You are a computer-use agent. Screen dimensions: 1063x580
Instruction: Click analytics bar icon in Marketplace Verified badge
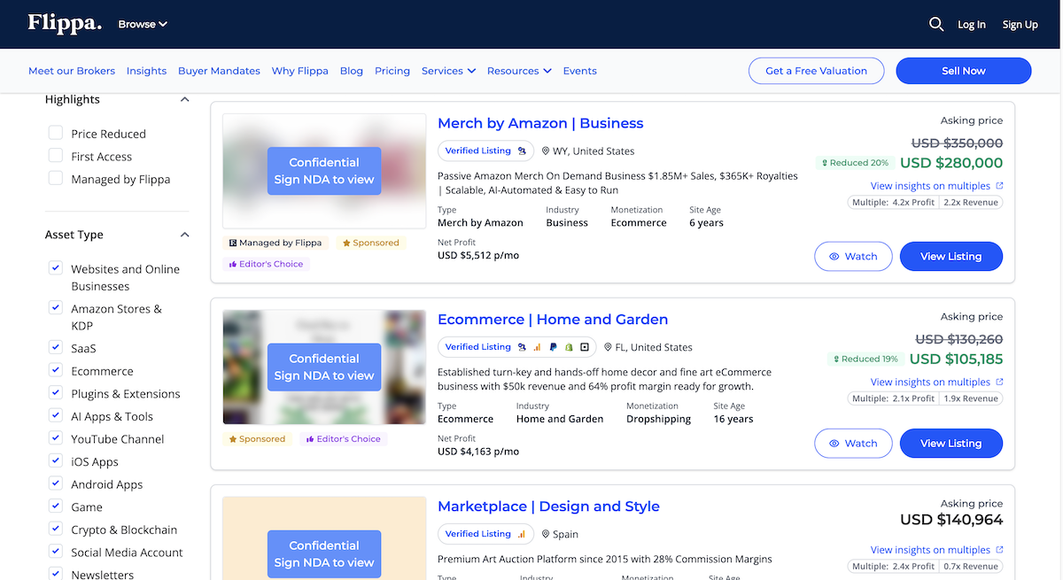pyautogui.click(x=522, y=534)
